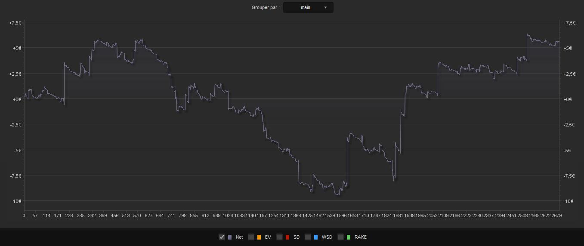Open the "Grouper par" main dropdown
Screen dimensions: 584x246
(308, 7)
